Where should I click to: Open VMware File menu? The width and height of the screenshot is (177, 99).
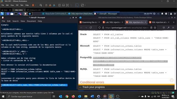3,5
